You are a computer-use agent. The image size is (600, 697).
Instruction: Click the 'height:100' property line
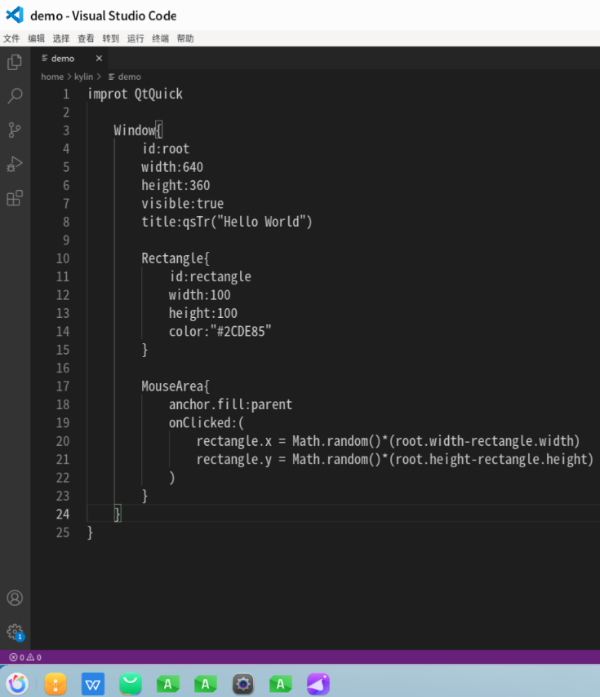pos(203,313)
